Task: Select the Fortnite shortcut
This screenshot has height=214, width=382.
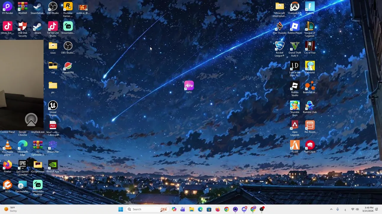Action: click(x=310, y=9)
